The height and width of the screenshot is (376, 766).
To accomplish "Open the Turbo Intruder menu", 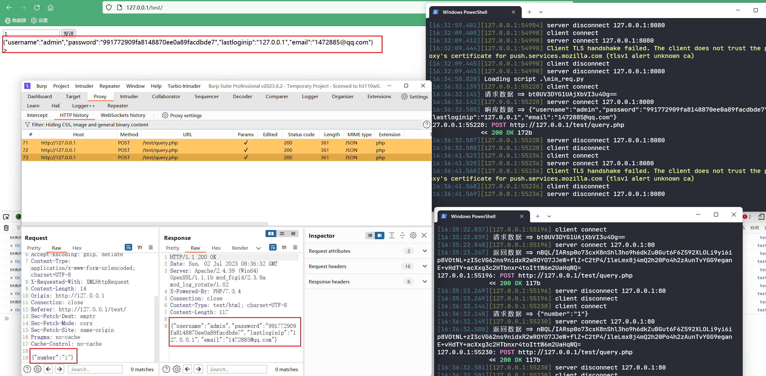I will pyautogui.click(x=184, y=86).
